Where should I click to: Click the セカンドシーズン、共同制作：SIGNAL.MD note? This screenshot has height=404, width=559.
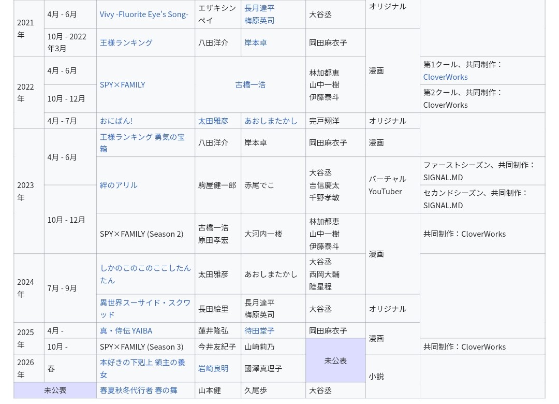point(482,199)
